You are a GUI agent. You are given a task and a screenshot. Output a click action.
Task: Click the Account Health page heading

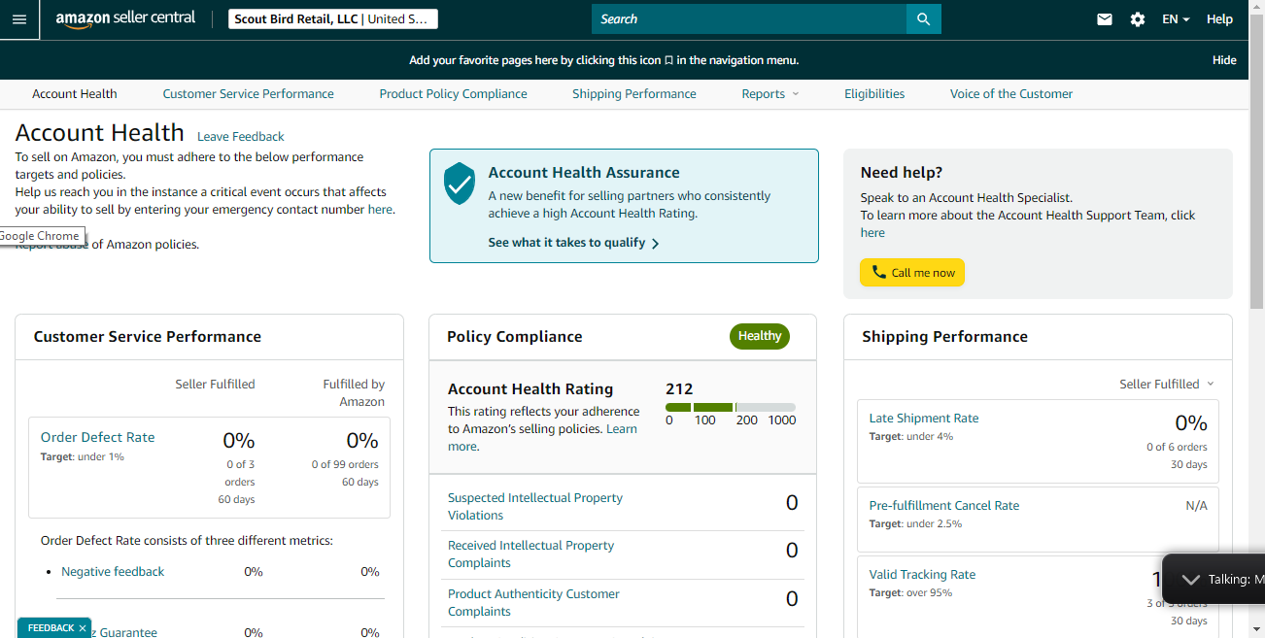point(99,133)
